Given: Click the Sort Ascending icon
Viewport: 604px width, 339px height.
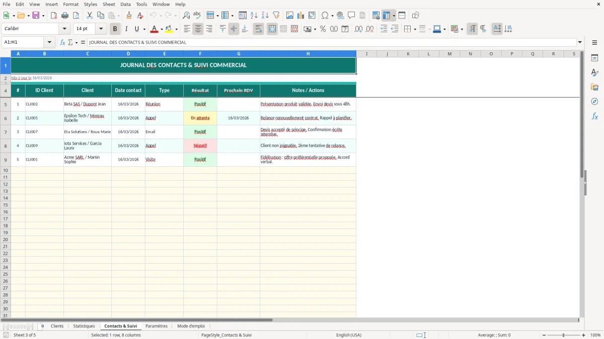Looking at the screenshot, I should [x=254, y=16].
